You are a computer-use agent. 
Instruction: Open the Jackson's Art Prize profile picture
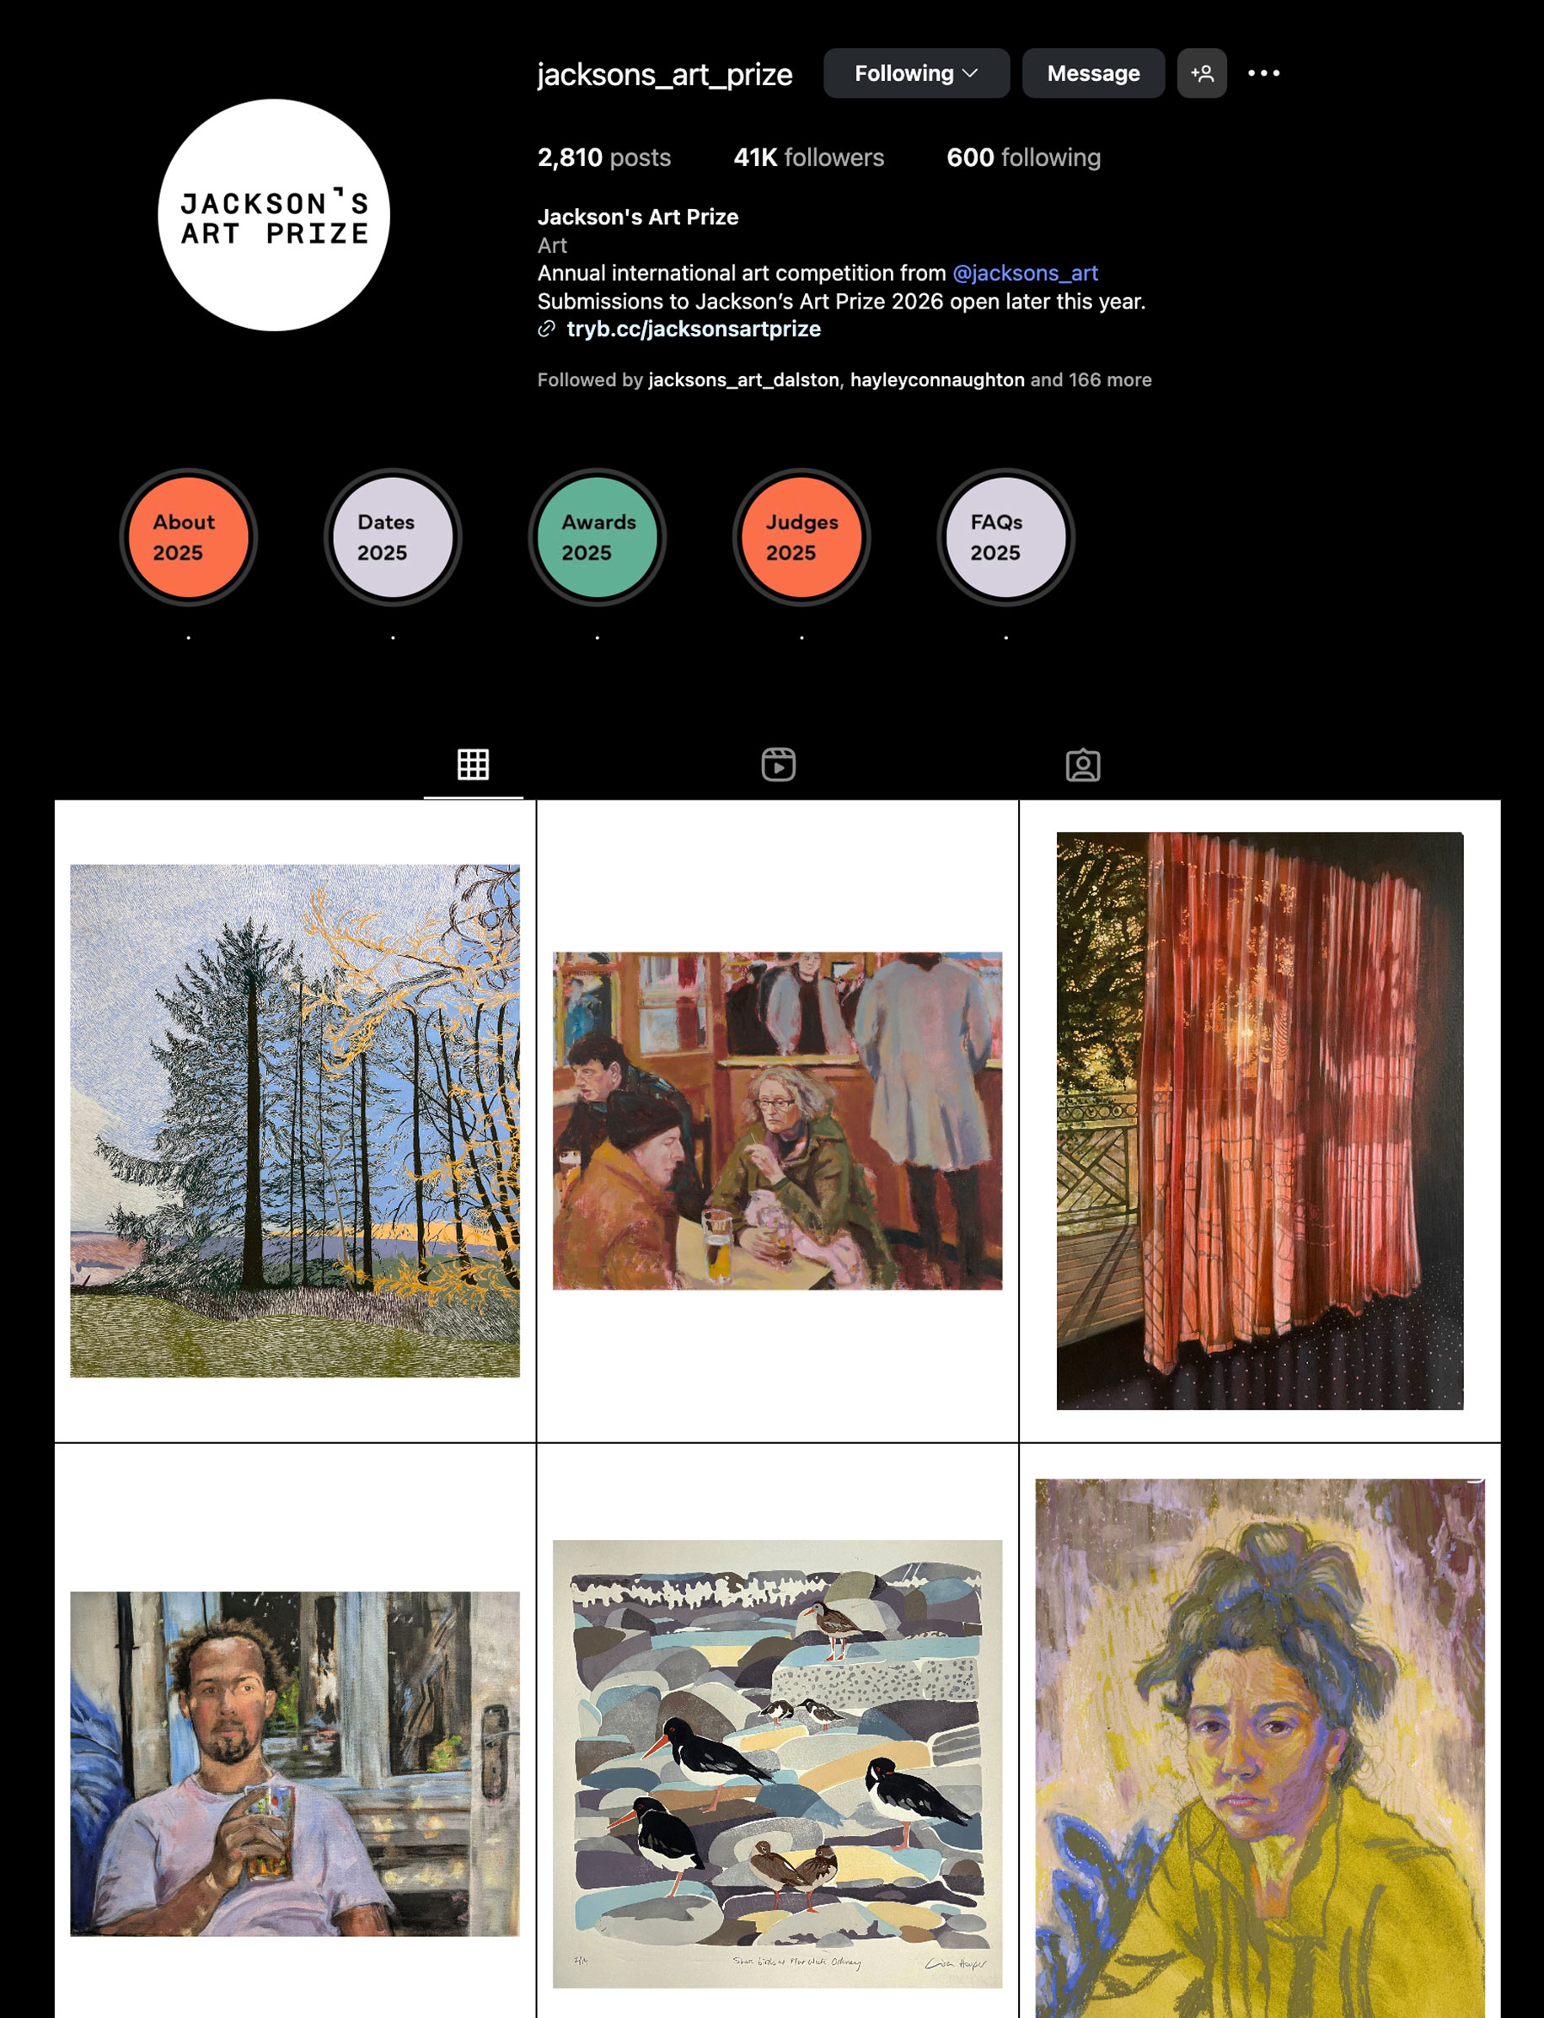coord(274,215)
